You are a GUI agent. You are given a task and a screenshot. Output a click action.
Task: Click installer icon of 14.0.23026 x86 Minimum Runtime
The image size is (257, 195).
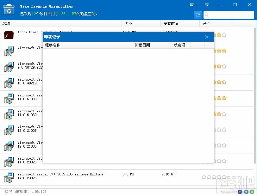9,178
